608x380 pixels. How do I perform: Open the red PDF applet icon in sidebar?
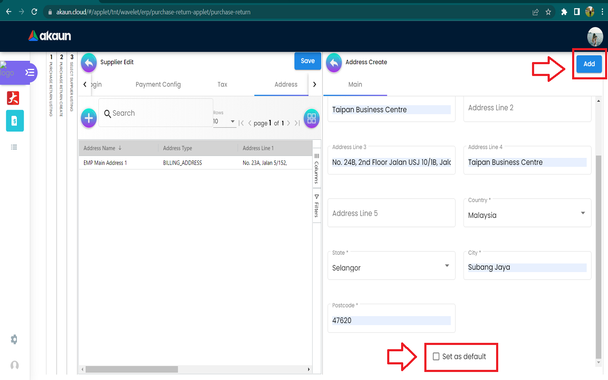pos(13,98)
